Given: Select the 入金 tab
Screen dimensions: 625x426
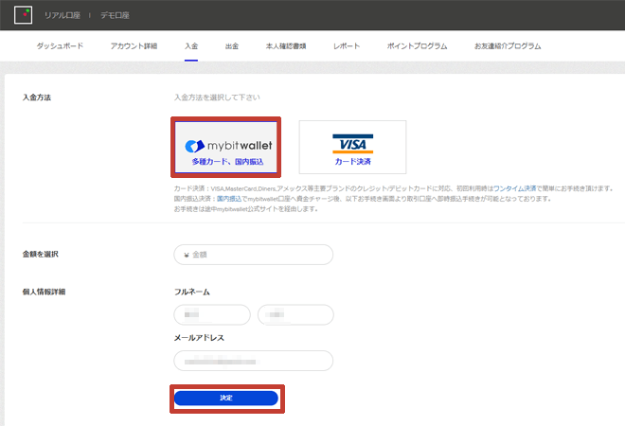Looking at the screenshot, I should [x=191, y=45].
